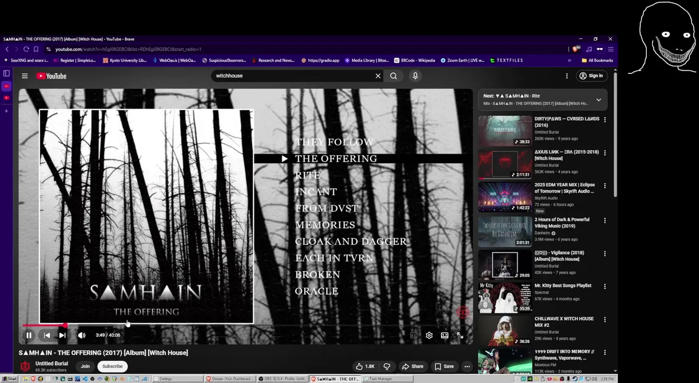Open Kyoto University Lib bookmark
The width and height of the screenshot is (699, 383).
coord(125,61)
